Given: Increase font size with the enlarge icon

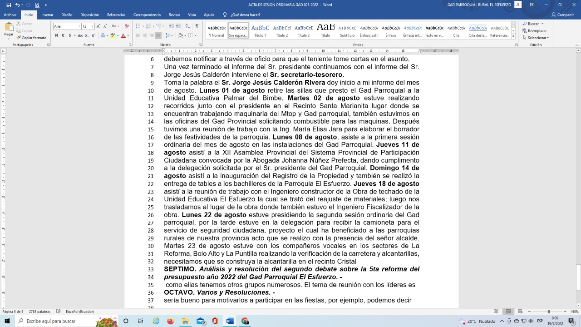Looking at the screenshot, I should [x=99, y=26].
